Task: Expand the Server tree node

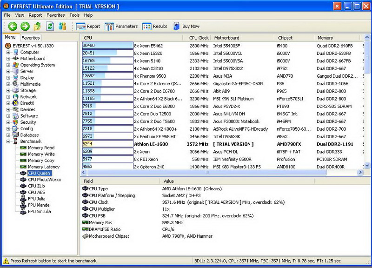Action: (x=8, y=72)
